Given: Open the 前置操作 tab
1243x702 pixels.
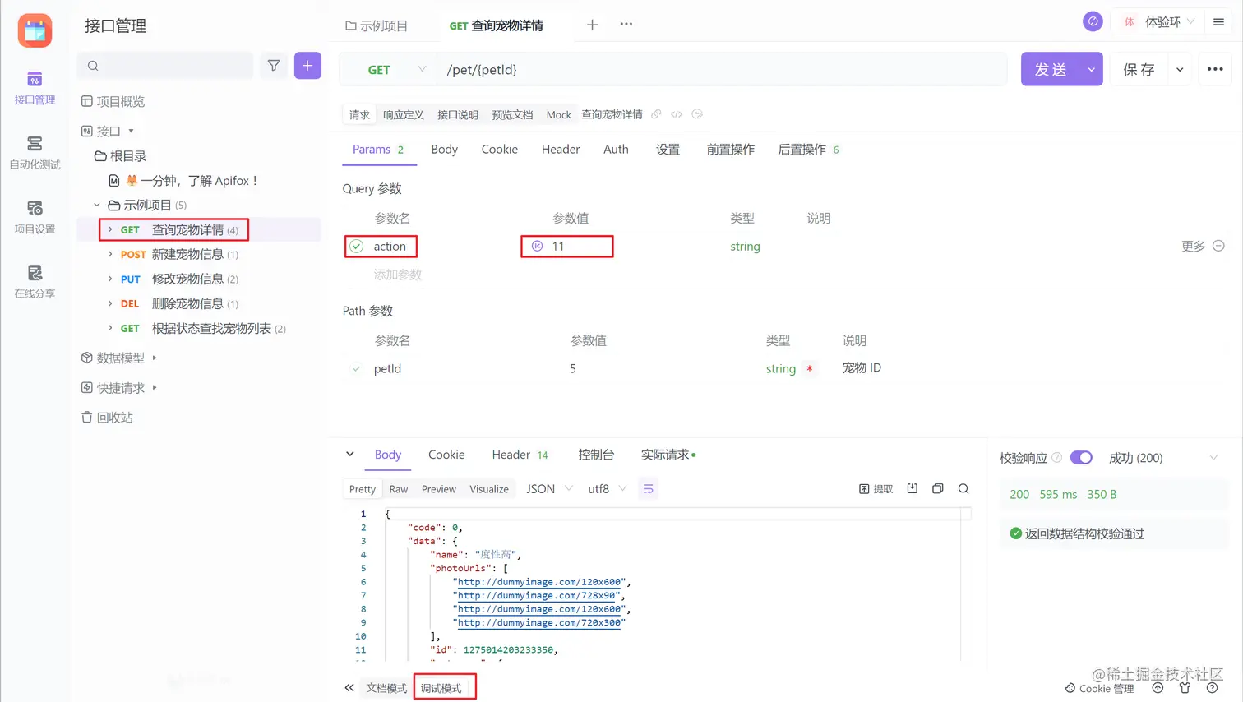Looking at the screenshot, I should (730, 150).
